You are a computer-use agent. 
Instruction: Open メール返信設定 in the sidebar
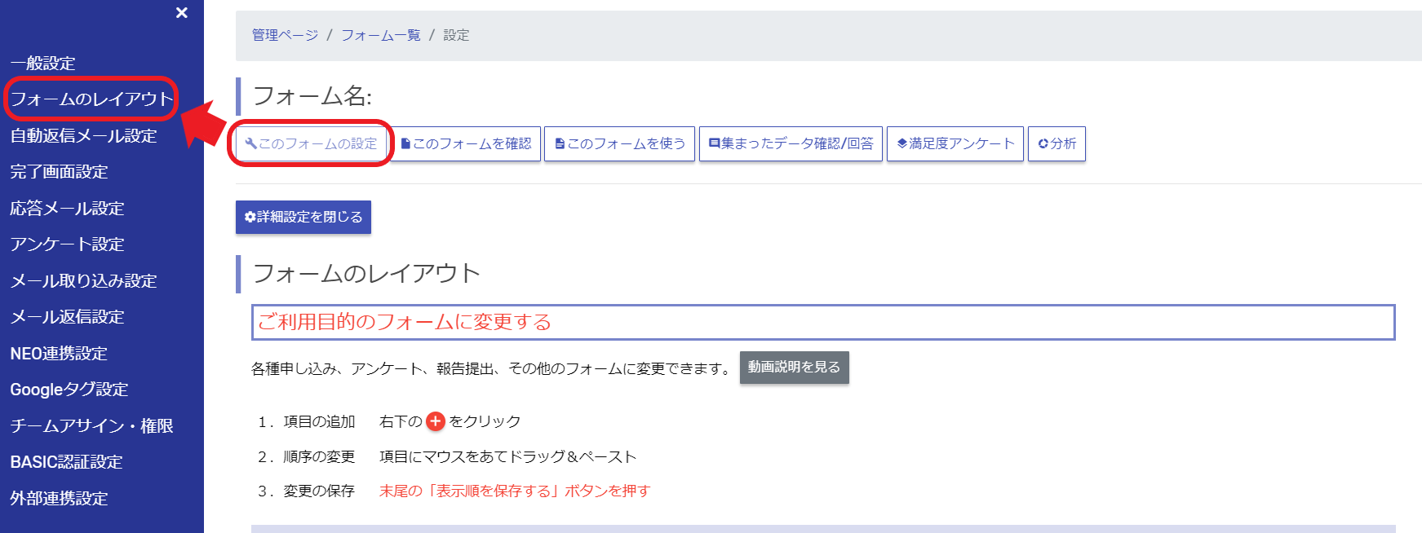(x=67, y=316)
